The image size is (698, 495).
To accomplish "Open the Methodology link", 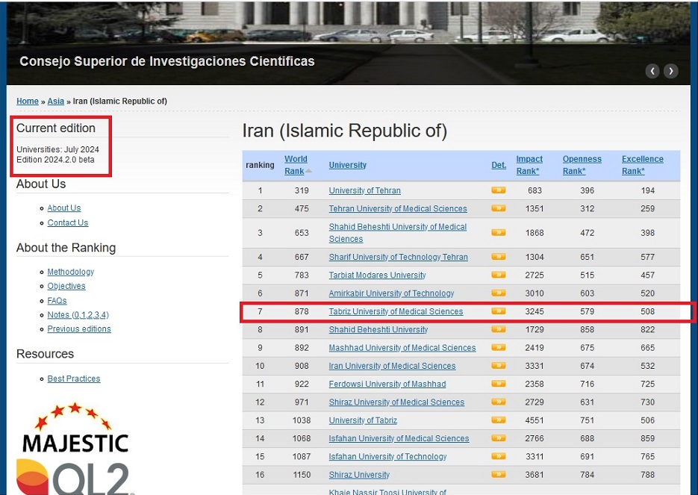I will point(70,272).
